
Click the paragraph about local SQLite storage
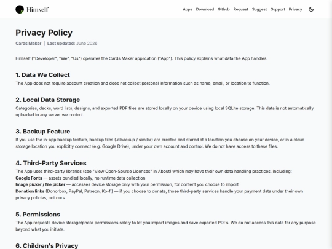pos(165,111)
